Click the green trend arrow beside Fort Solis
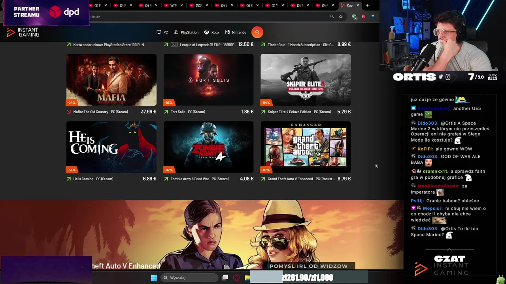This screenshot has height=284, width=506. [x=166, y=112]
